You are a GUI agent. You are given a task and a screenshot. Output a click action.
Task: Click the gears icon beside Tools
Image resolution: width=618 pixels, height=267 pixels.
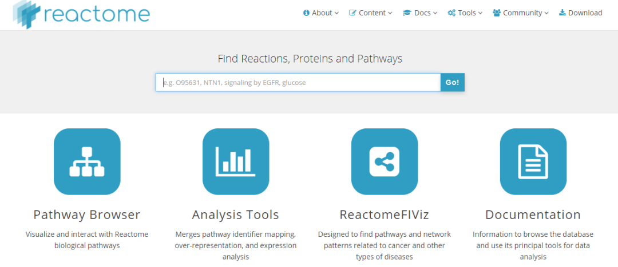click(x=451, y=13)
